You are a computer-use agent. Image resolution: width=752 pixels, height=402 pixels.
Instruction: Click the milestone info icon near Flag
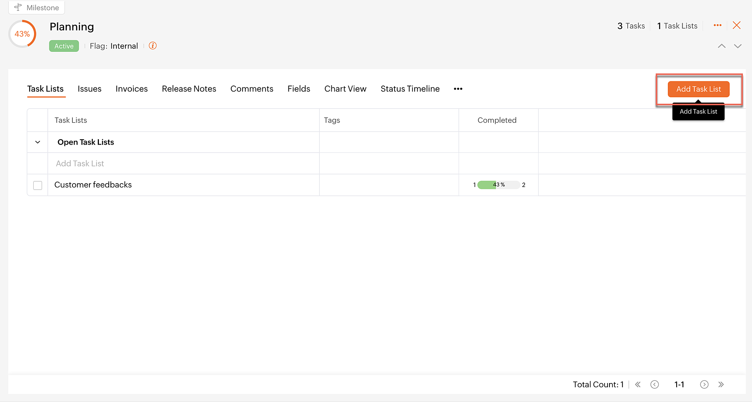[153, 46]
